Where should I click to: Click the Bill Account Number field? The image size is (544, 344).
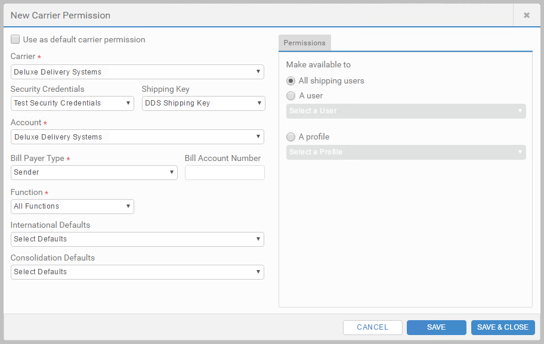225,172
